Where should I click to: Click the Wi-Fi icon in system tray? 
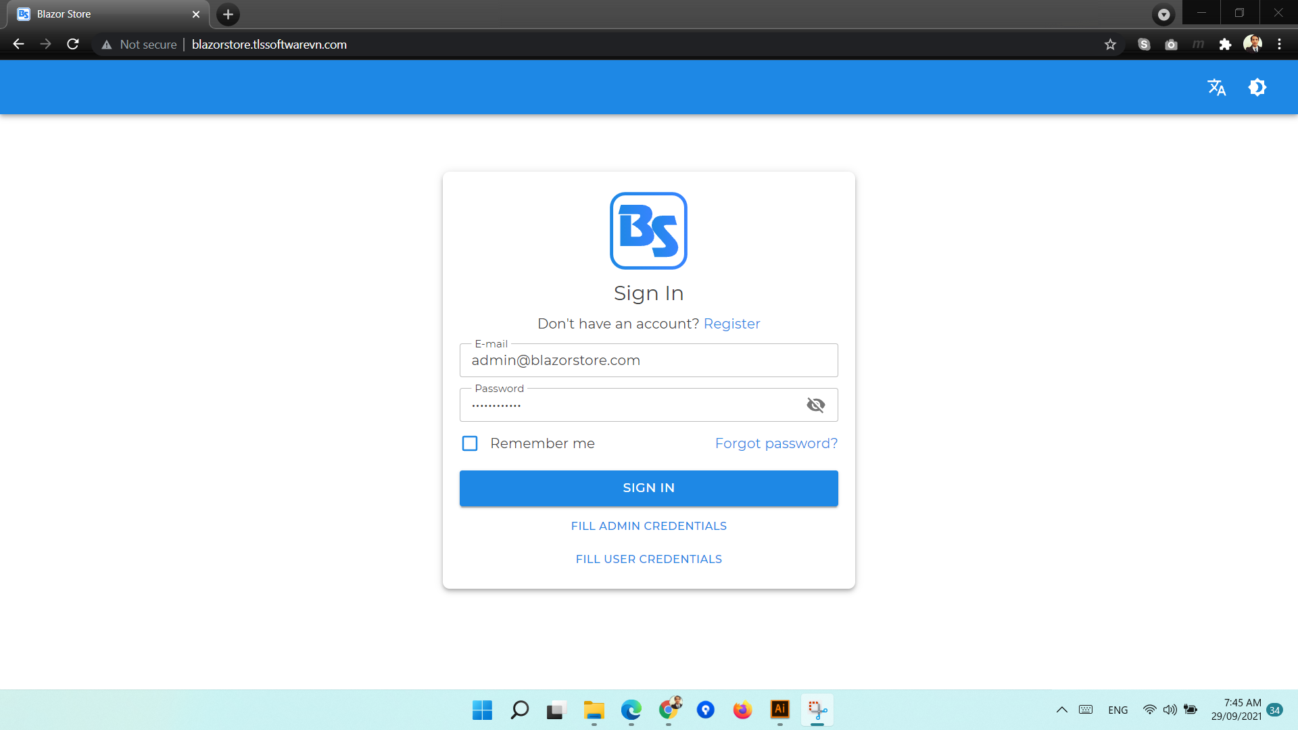click(1150, 710)
